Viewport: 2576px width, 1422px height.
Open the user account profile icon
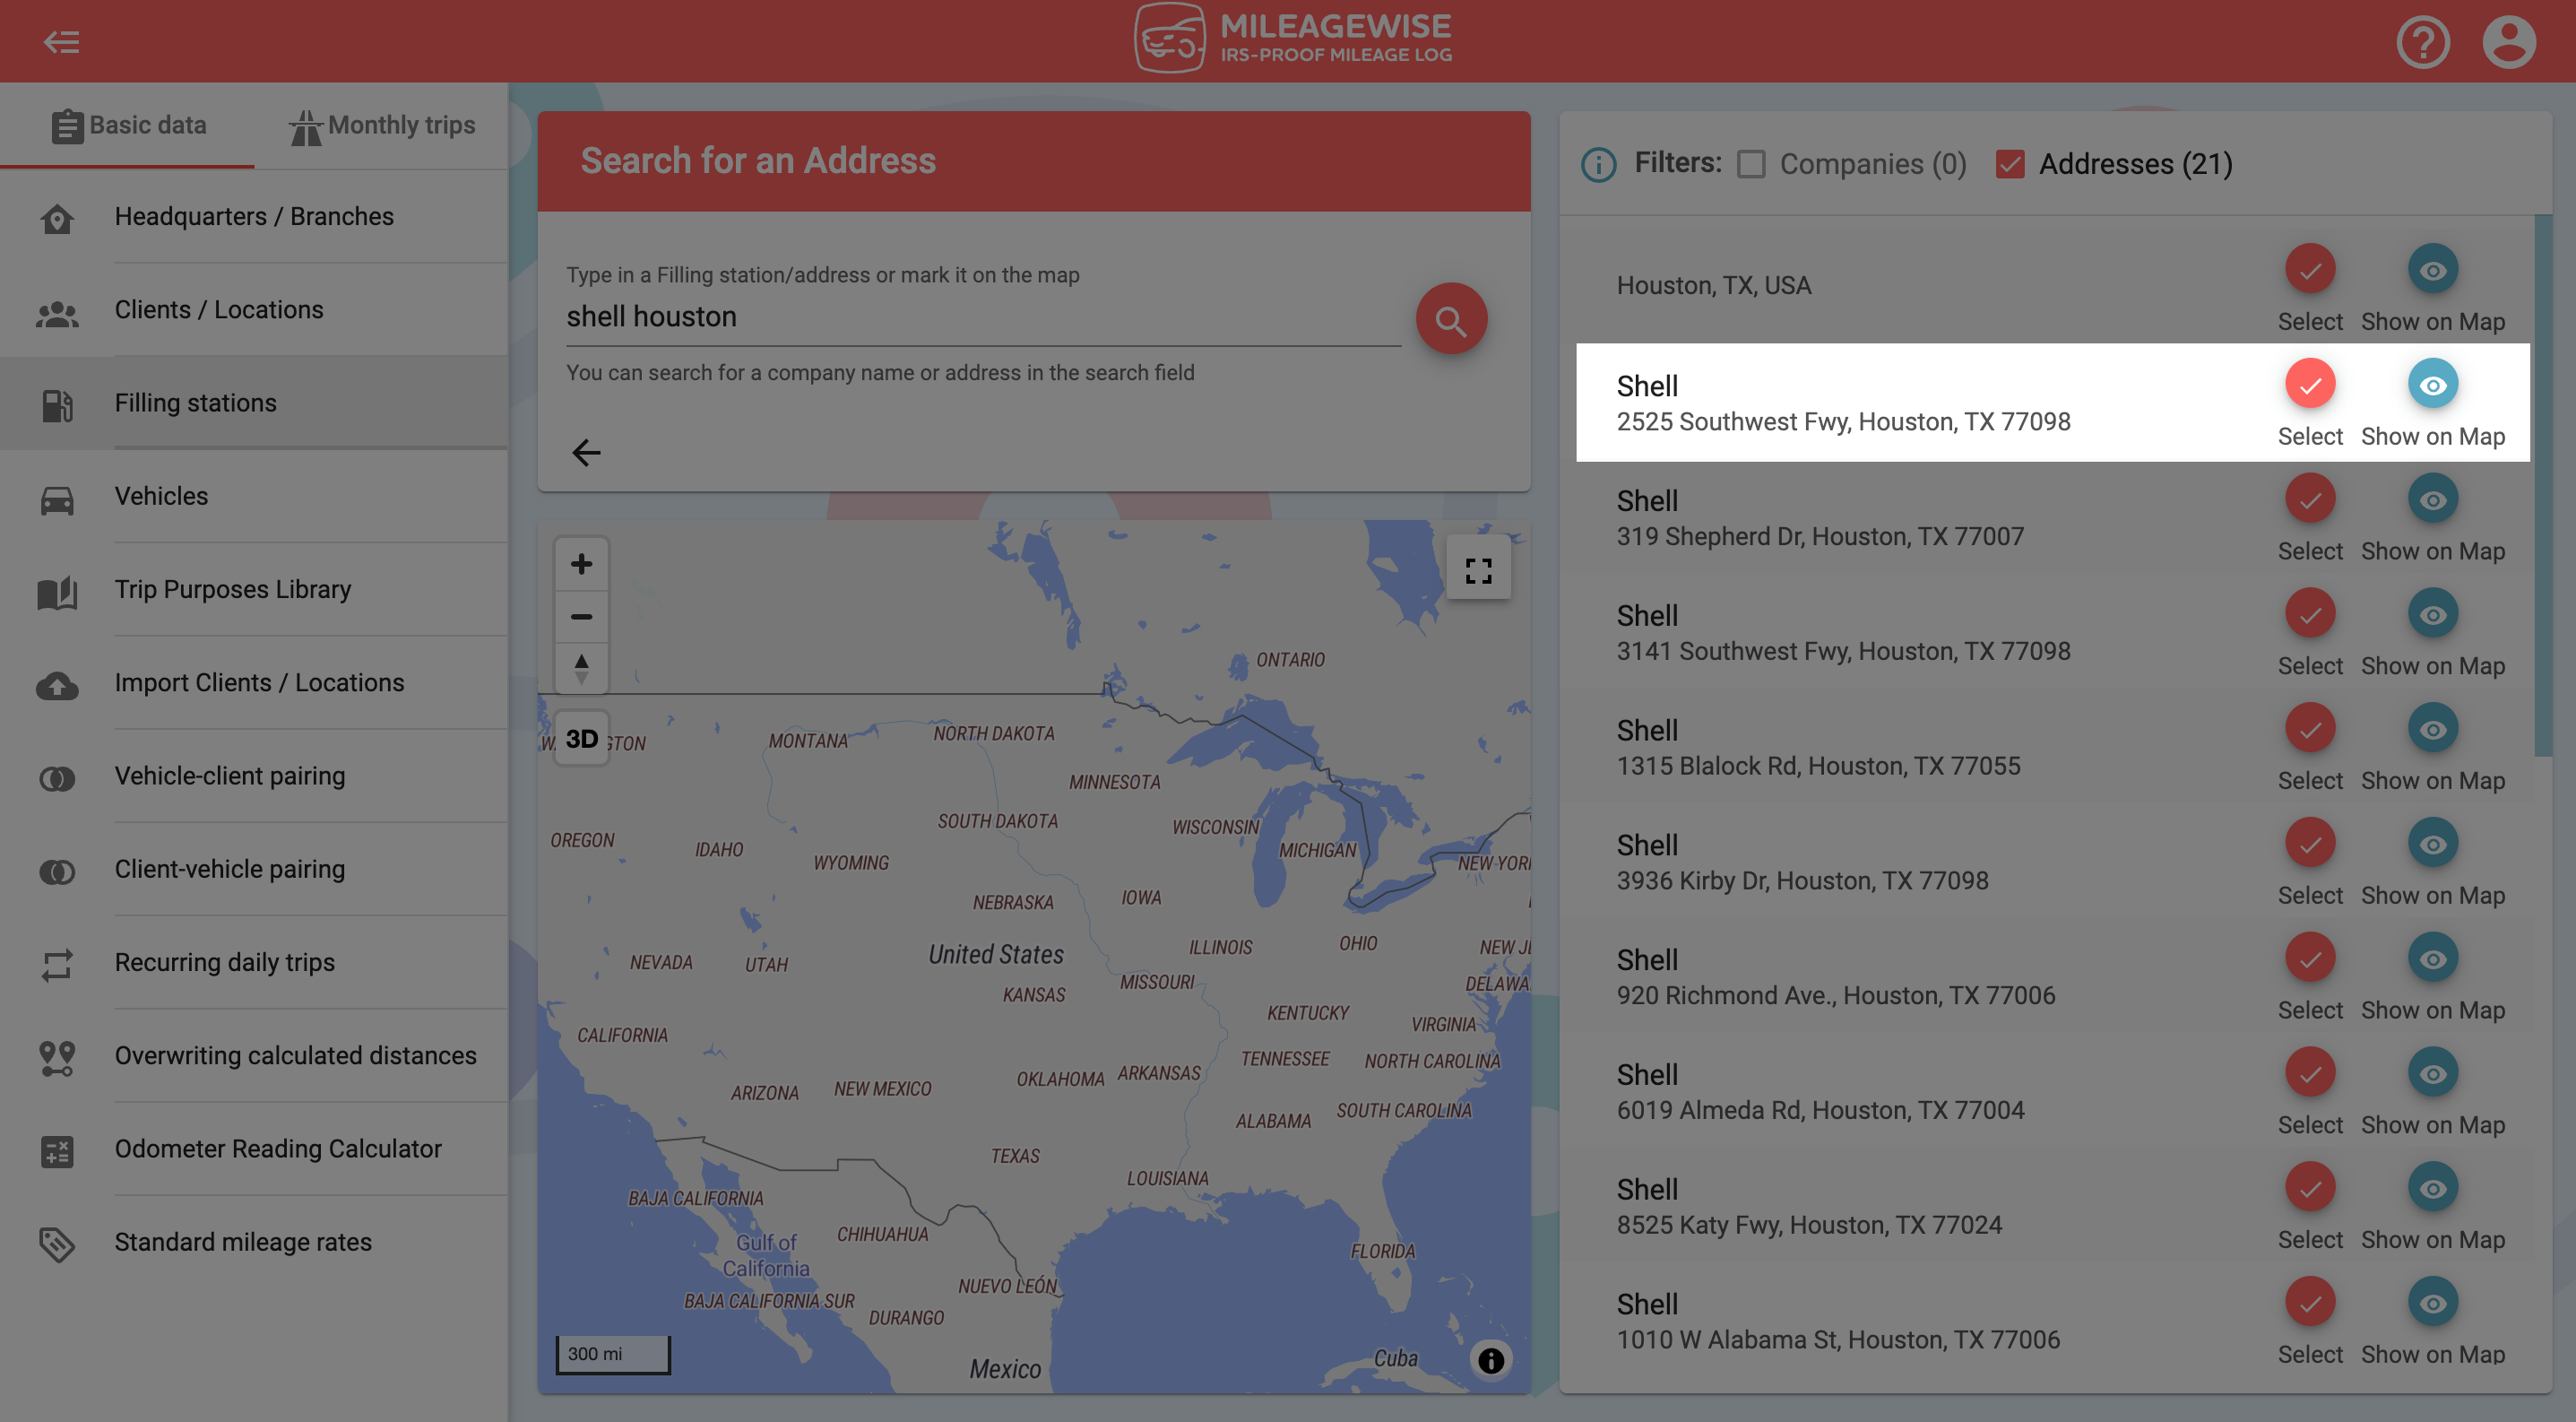click(2508, 42)
